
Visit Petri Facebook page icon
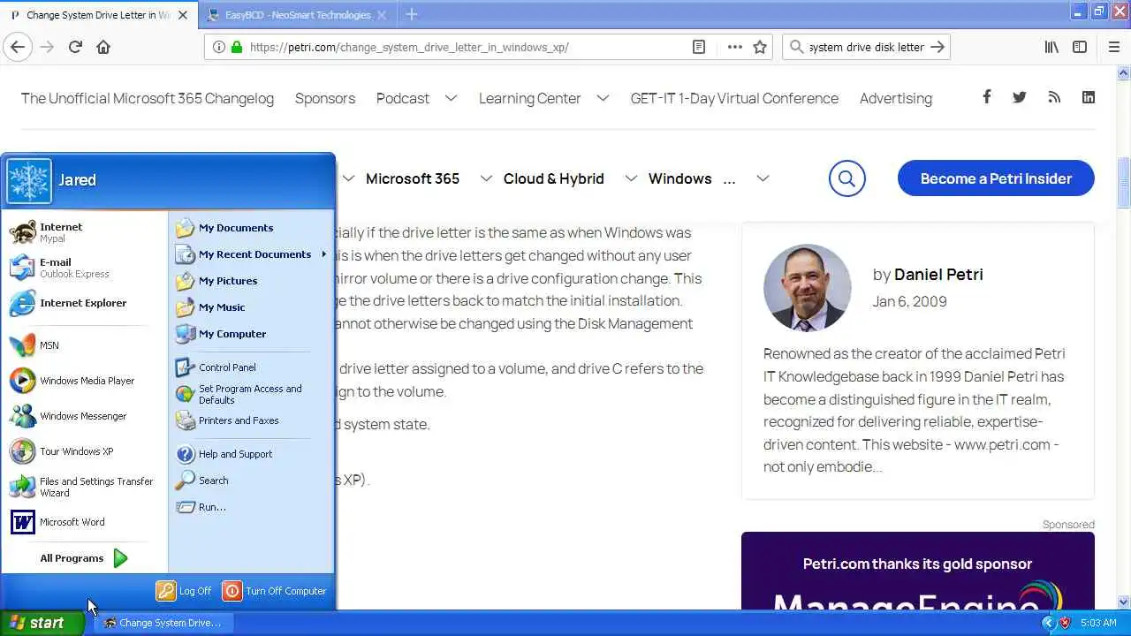tap(986, 97)
